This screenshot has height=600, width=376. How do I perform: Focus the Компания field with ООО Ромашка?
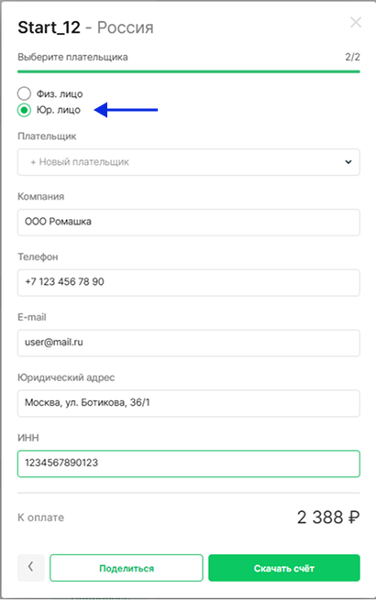pos(189,222)
